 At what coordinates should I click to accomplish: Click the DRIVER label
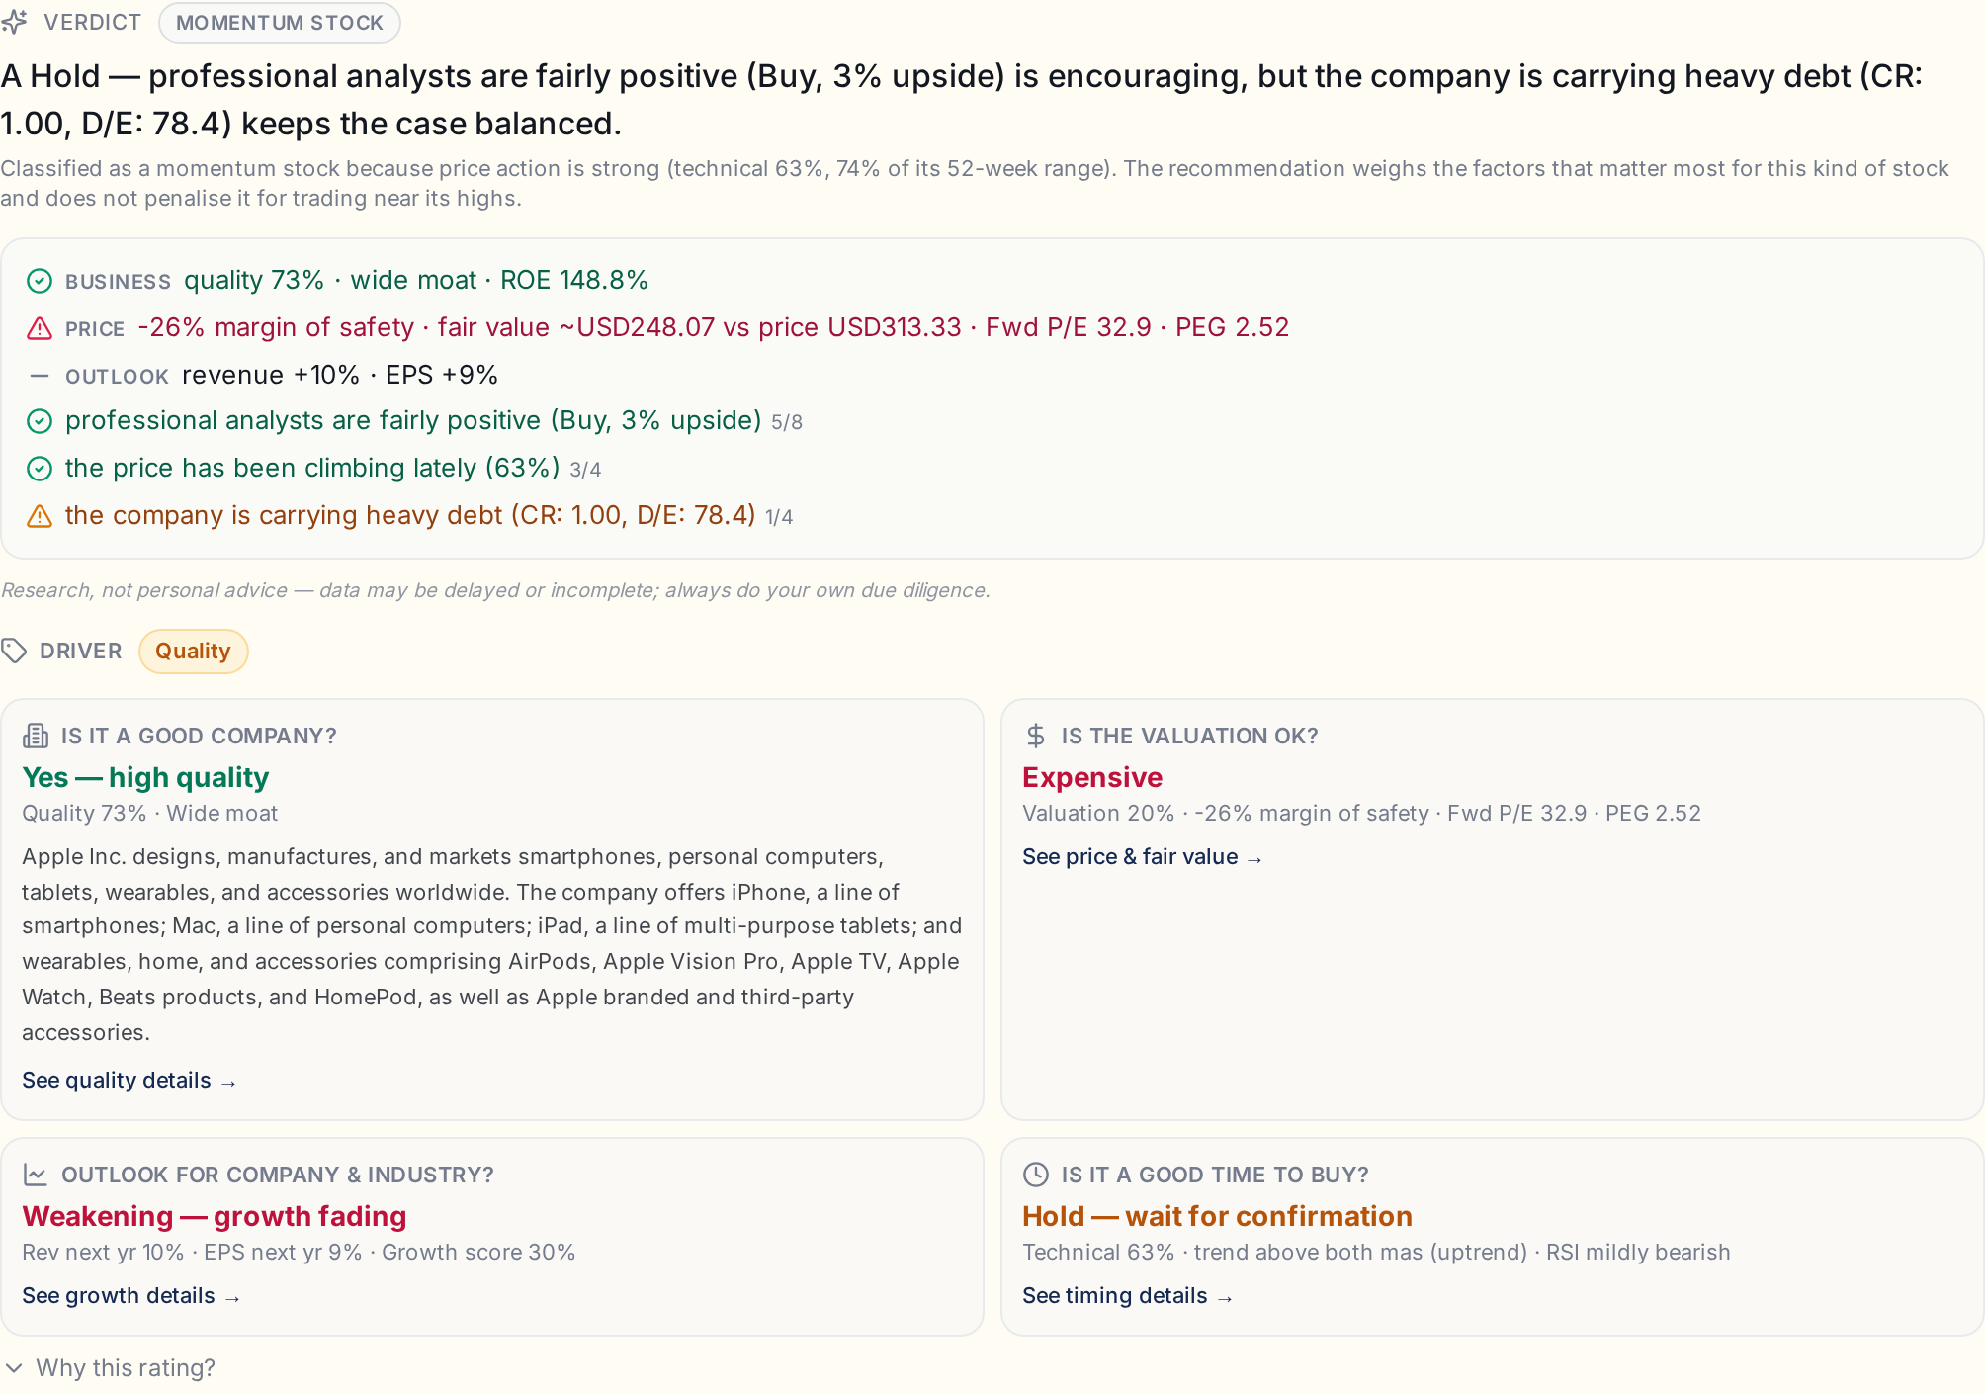point(81,652)
